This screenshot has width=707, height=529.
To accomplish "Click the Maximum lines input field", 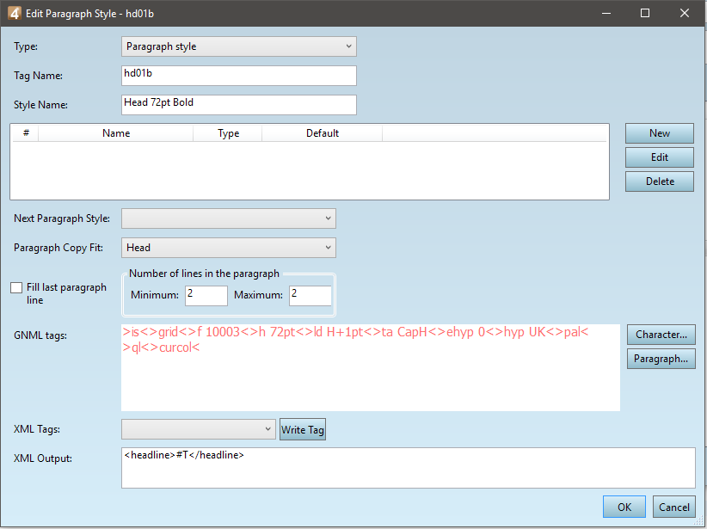I will [x=310, y=295].
